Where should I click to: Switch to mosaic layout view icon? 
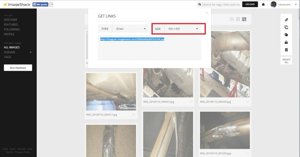[x=244, y=19]
